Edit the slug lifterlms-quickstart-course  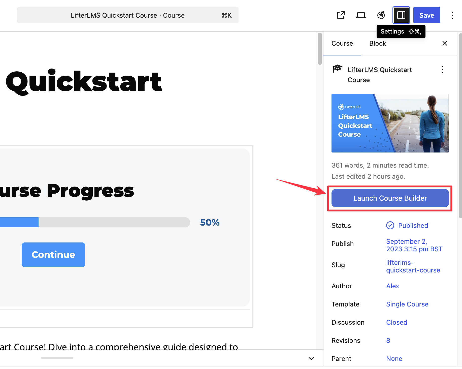pyautogui.click(x=413, y=266)
